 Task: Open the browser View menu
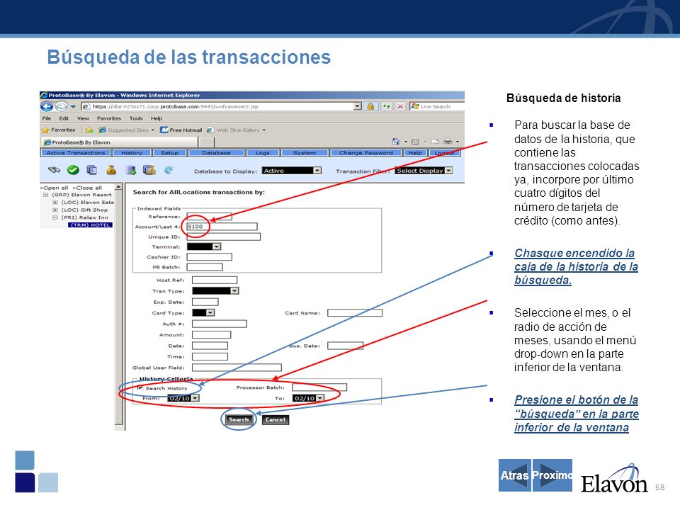click(x=83, y=118)
